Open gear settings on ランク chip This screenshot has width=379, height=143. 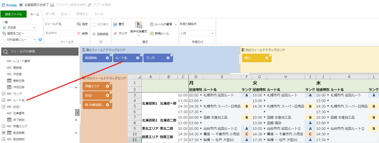[168, 58]
